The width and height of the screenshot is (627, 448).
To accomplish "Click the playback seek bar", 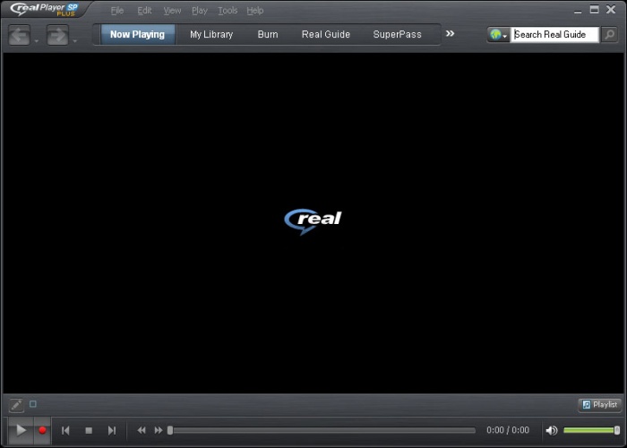I will pyautogui.click(x=322, y=430).
